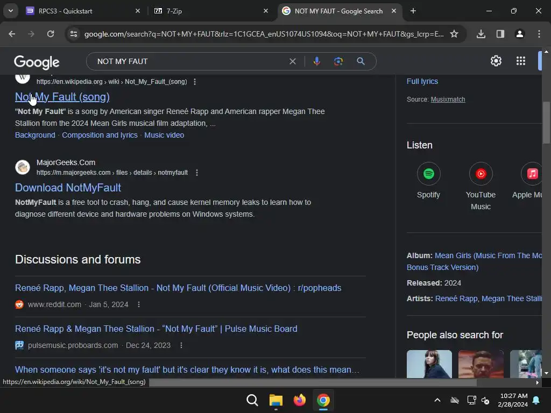551x413 pixels.
Task: Open the network status tray icon
Action: click(471, 400)
